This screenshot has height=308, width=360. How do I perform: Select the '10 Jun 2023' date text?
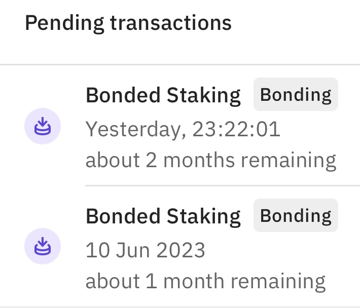145,250
